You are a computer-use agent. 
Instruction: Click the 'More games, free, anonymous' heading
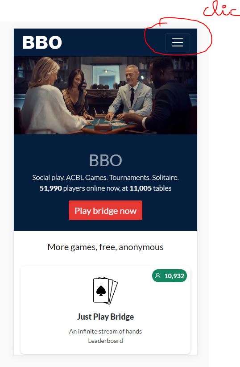pos(105,247)
